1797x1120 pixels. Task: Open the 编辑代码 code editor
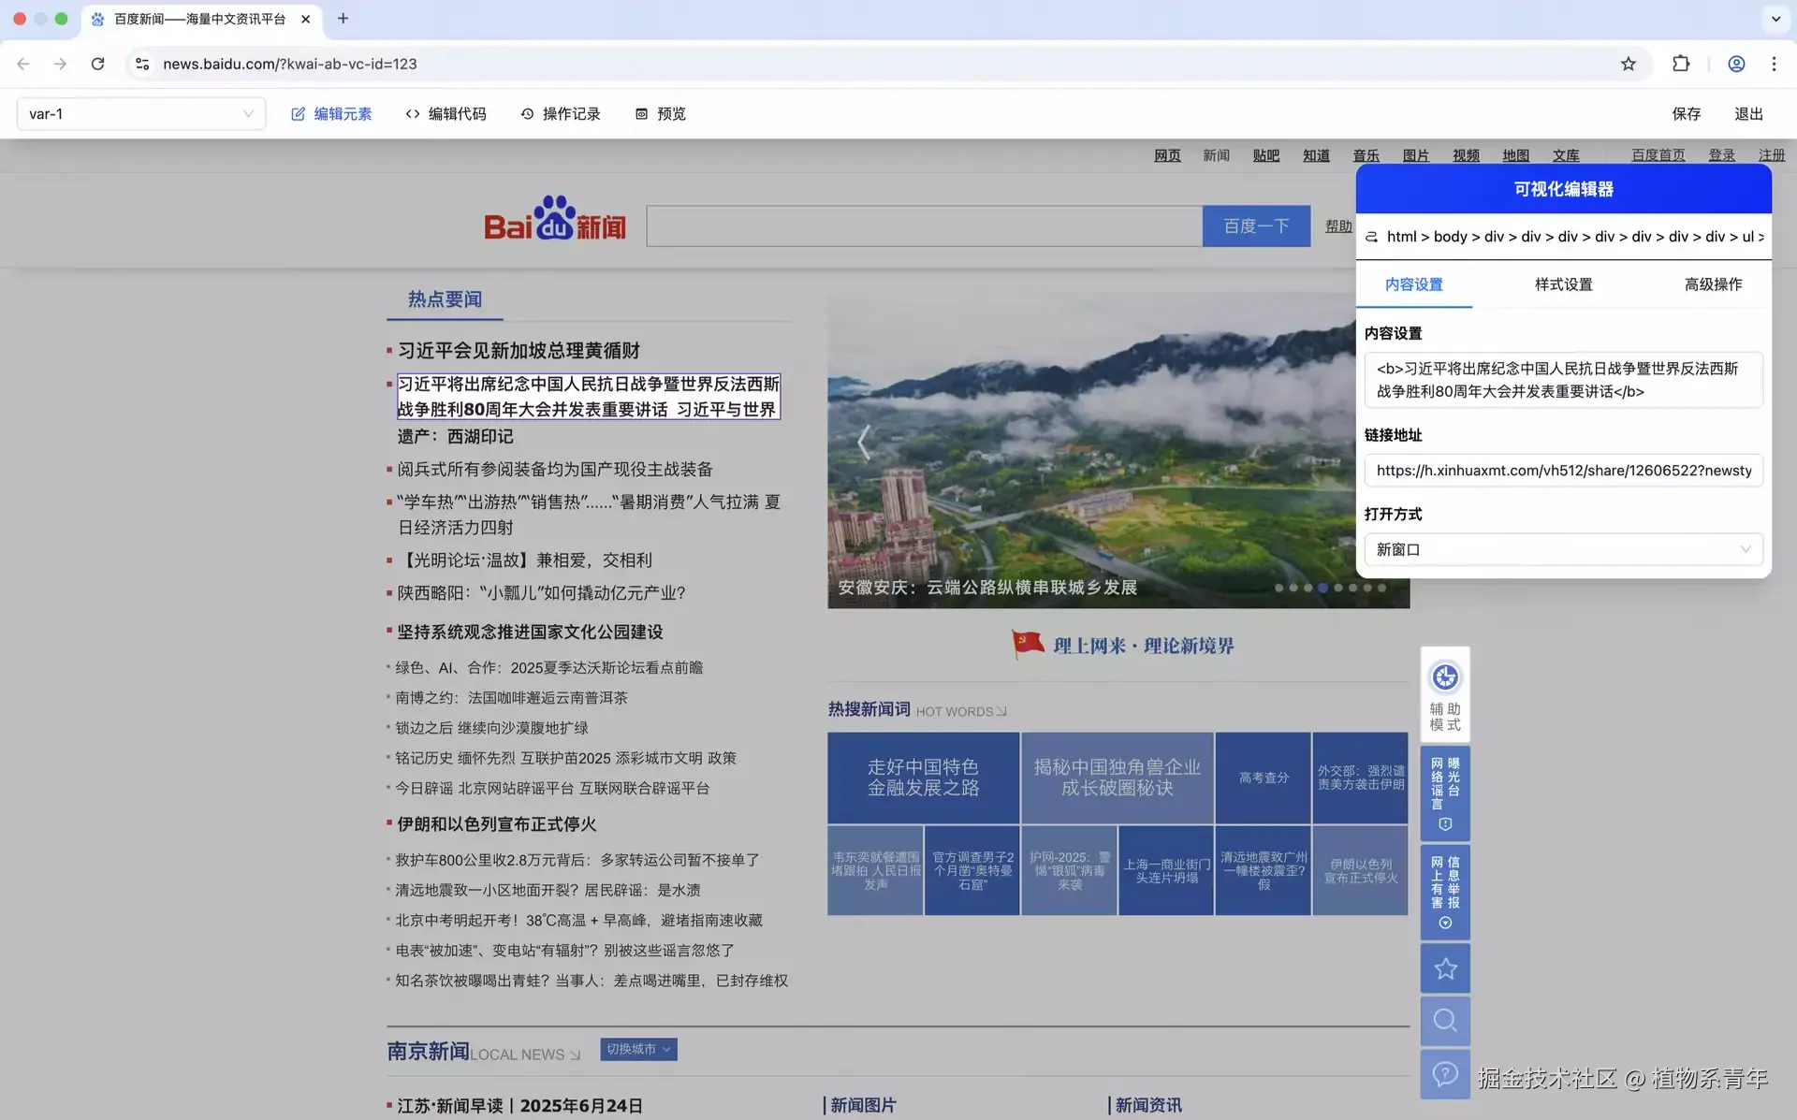pos(446,114)
